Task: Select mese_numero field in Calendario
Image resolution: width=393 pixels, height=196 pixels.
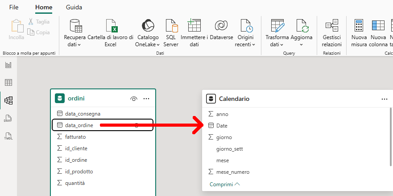Action: pyautogui.click(x=296, y=172)
